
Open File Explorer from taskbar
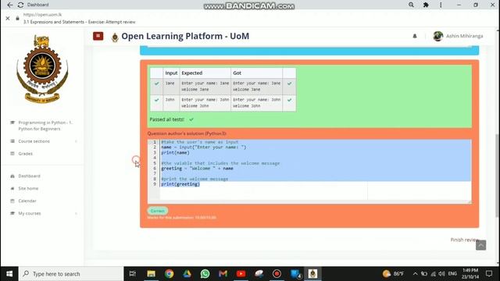(x=151, y=274)
